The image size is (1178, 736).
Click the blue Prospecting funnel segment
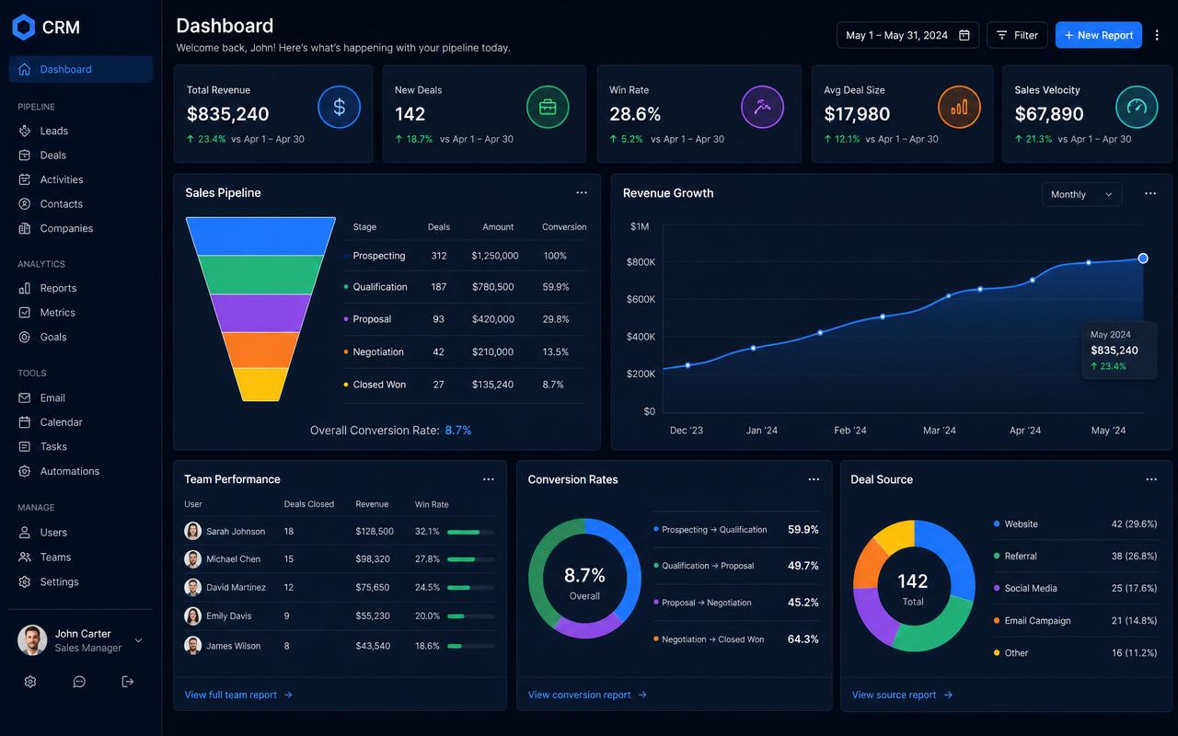(x=260, y=236)
